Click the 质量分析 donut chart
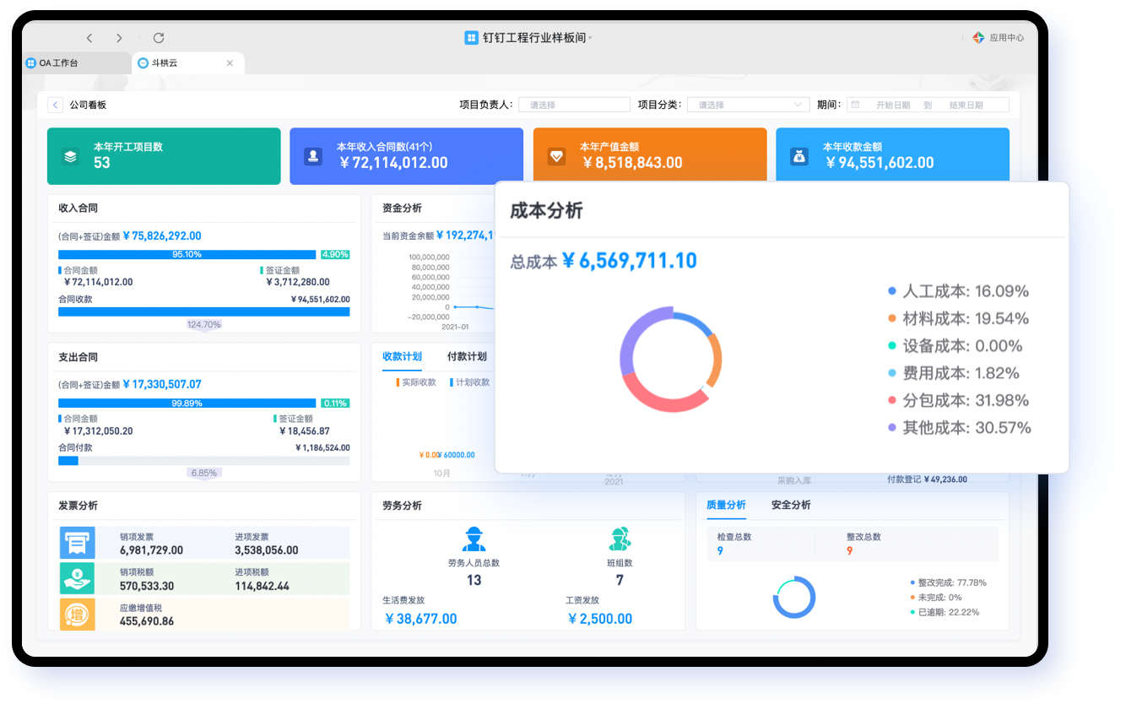Screen dimensions: 1126x704 tap(794, 598)
